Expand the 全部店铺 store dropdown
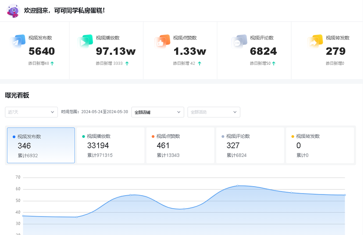This screenshot has height=235, width=363. tap(157, 112)
